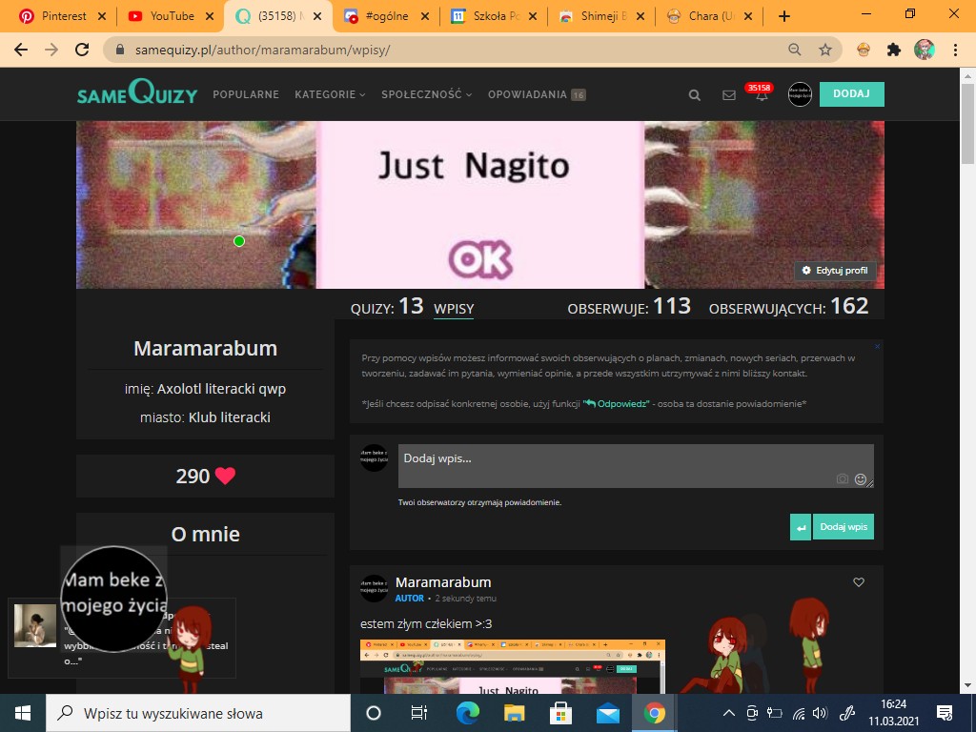Reload the page in Chrome
This screenshot has height=732, width=976.
(x=82, y=50)
